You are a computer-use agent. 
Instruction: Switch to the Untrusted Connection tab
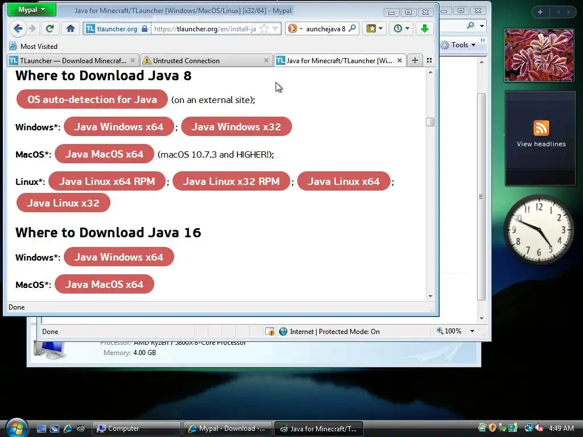pyautogui.click(x=206, y=60)
